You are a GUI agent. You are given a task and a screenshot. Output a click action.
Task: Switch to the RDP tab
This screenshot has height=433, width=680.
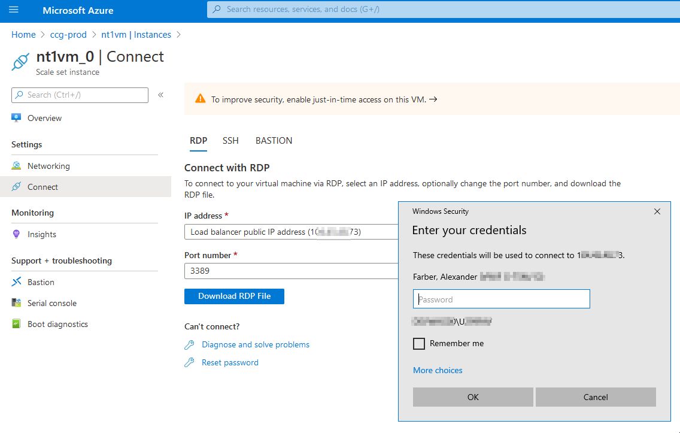click(199, 141)
